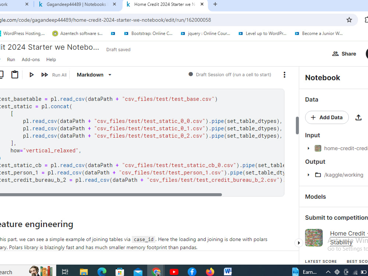Open the notebook three-dot options menu
Viewport: 368px width, 276px height.
coord(284,75)
